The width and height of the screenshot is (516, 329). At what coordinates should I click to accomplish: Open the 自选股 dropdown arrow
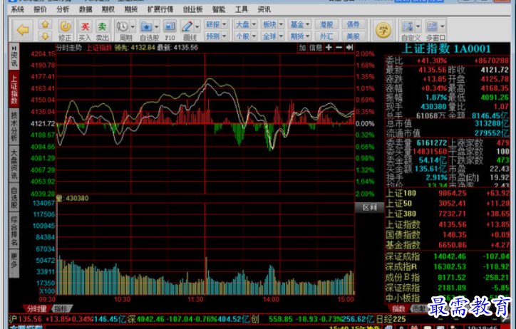pyautogui.click(x=156, y=26)
